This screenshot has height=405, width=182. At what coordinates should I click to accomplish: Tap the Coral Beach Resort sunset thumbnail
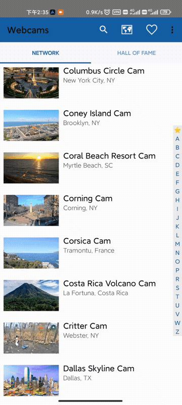[x=31, y=168]
